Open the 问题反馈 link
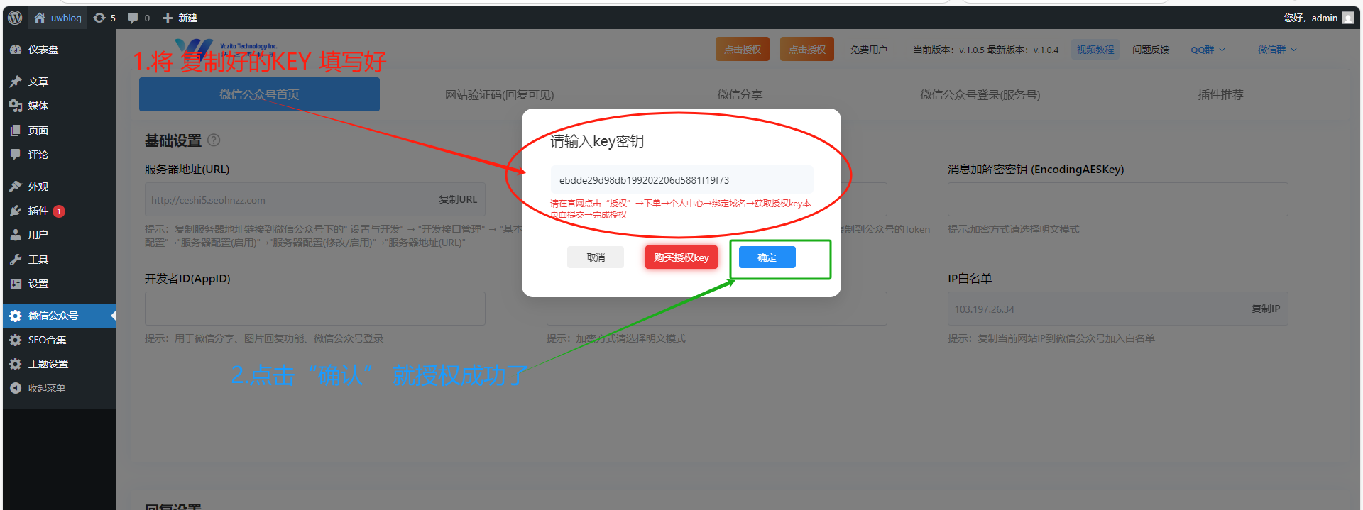 [1151, 50]
